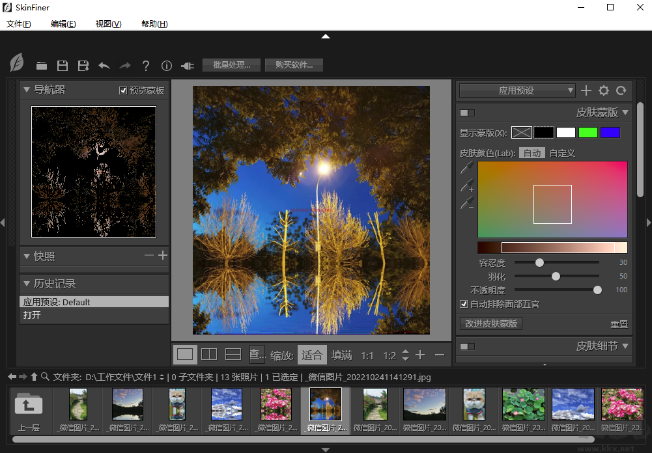This screenshot has height=453, width=652.
Task: Click the save floppy disk icon
Action: tap(63, 66)
